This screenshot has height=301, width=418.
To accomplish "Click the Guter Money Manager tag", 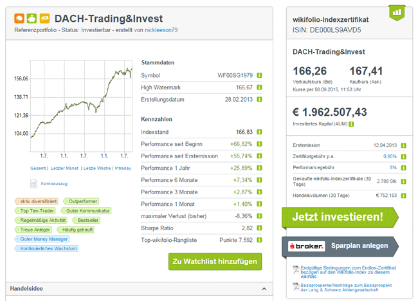I will pyautogui.click(x=42, y=239).
